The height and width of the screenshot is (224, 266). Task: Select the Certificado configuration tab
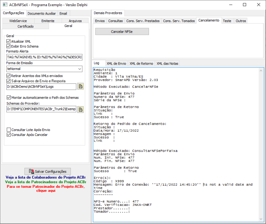click(26, 26)
